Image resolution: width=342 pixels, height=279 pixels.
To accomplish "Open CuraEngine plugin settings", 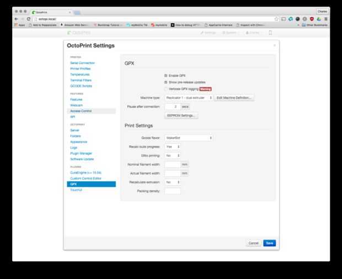I will 85,172.
